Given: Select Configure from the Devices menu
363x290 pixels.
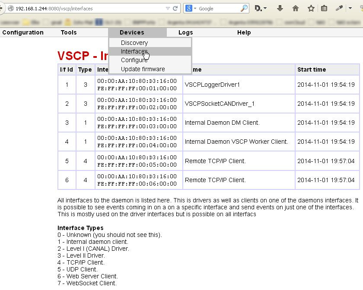Looking at the screenshot, I should 134,60.
